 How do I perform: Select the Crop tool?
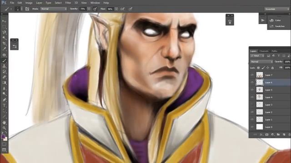click(4, 43)
